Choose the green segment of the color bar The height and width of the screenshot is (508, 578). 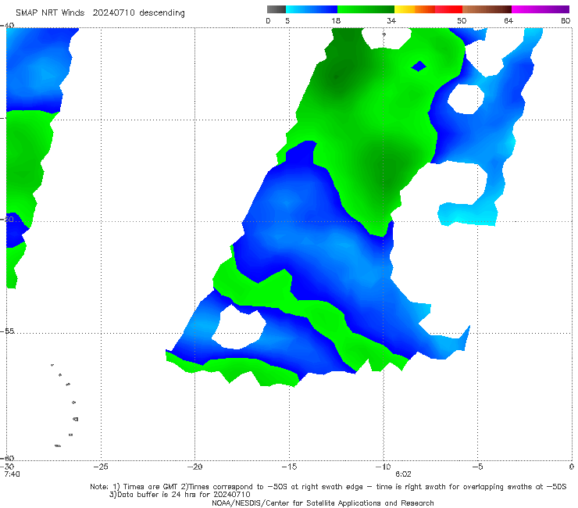366,9
